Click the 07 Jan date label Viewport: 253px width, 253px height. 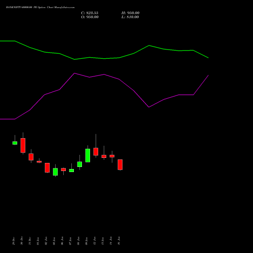(x=70, y=241)
